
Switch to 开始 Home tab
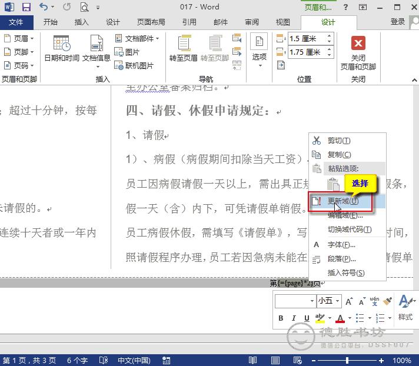point(51,22)
